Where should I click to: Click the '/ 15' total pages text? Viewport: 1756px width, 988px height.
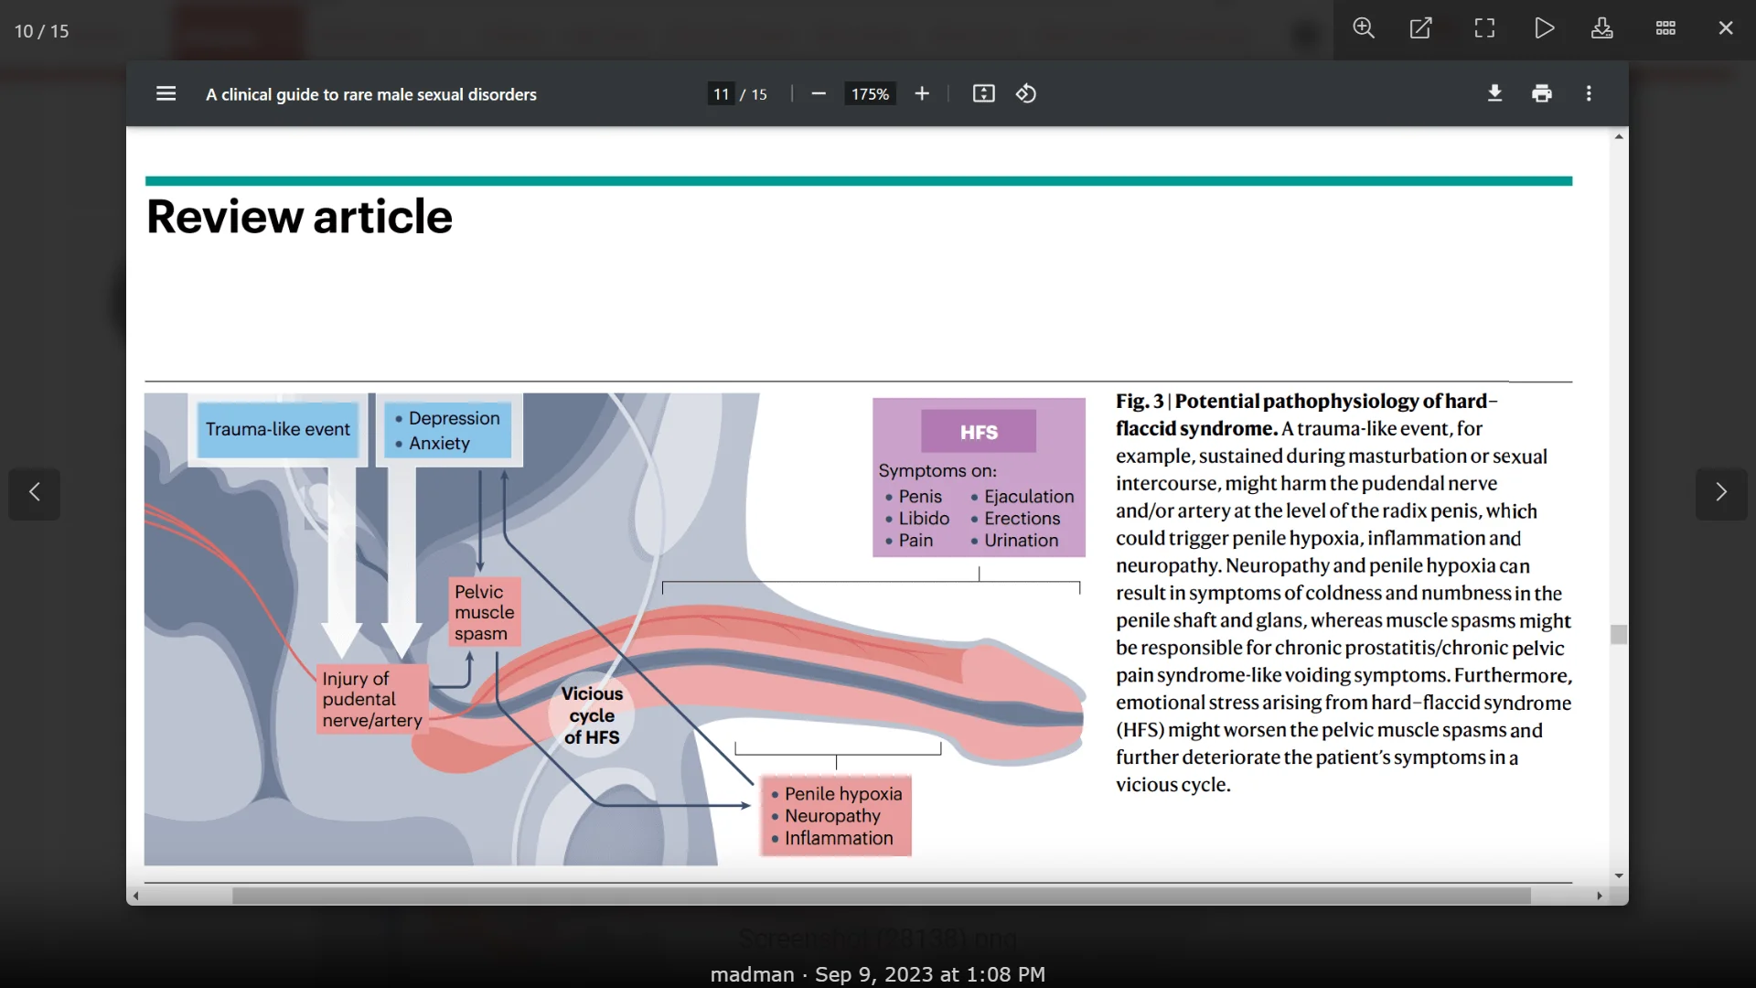[754, 94]
